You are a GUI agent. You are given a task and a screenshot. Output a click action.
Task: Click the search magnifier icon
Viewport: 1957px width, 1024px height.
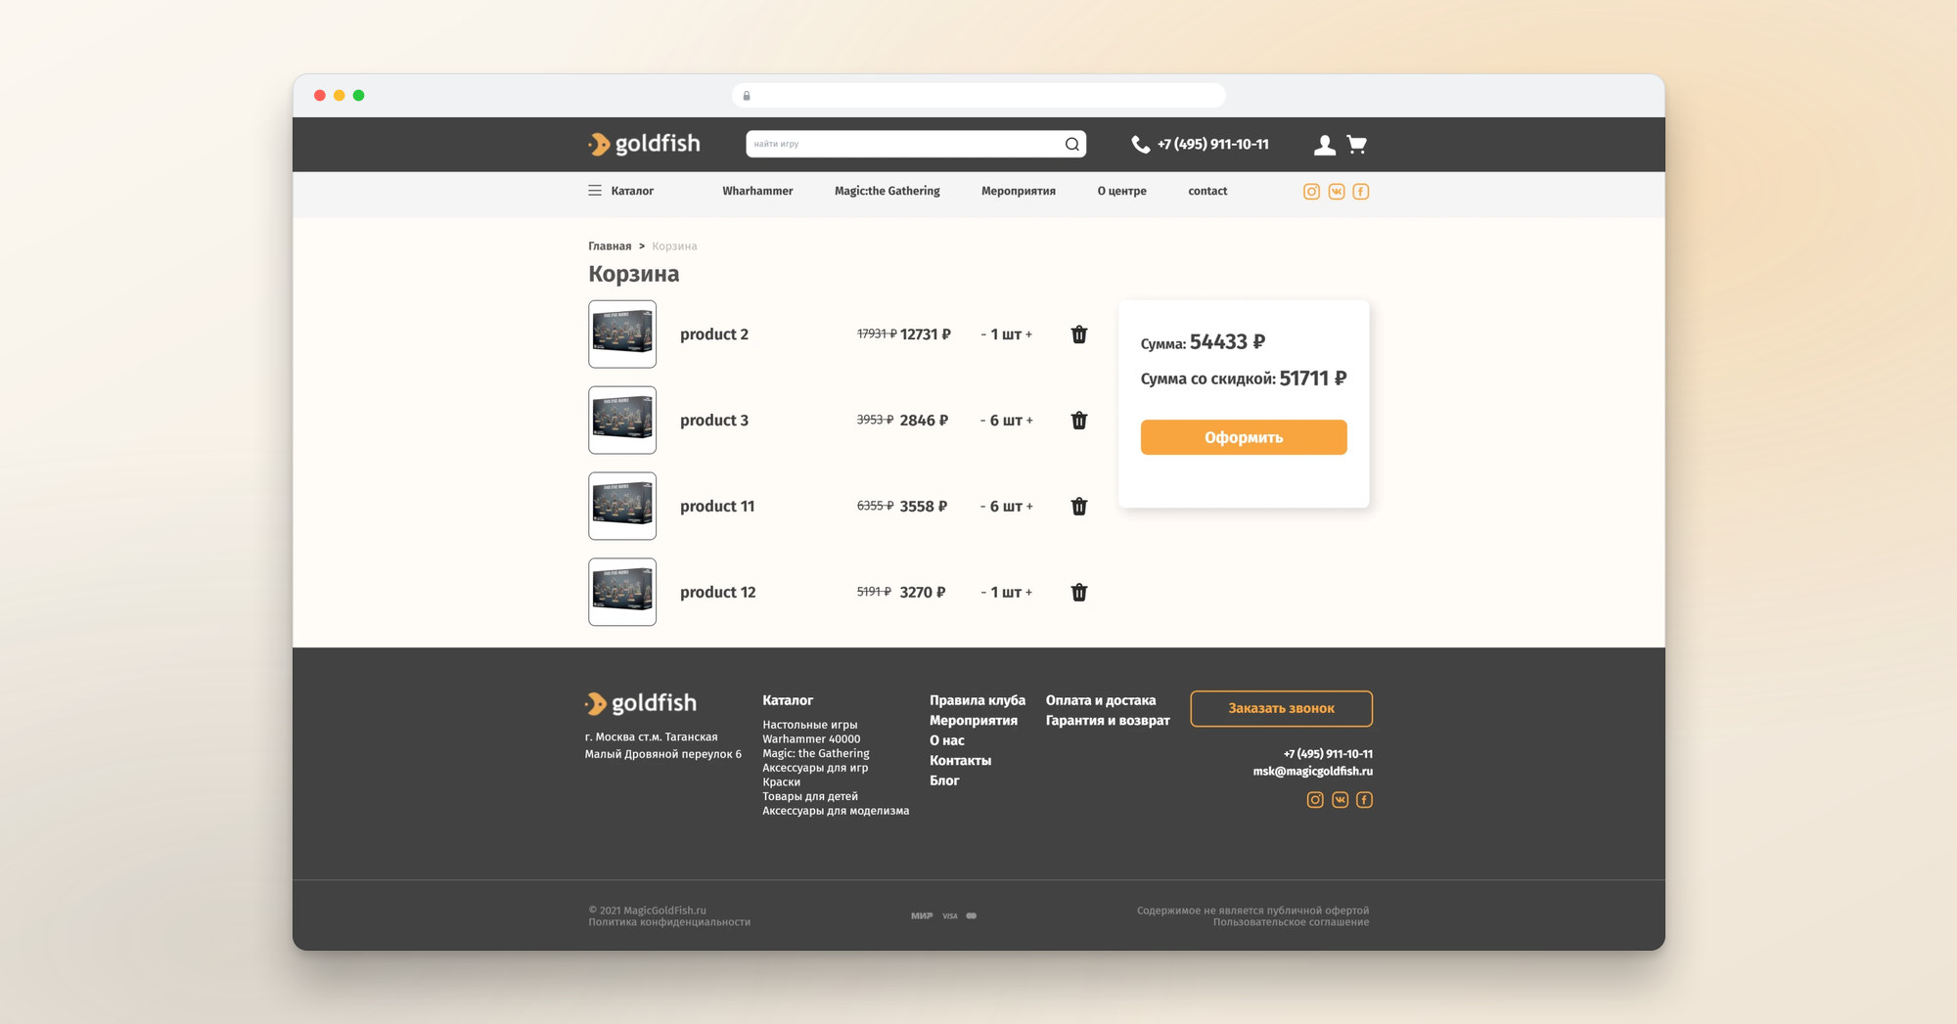pyautogui.click(x=1072, y=145)
